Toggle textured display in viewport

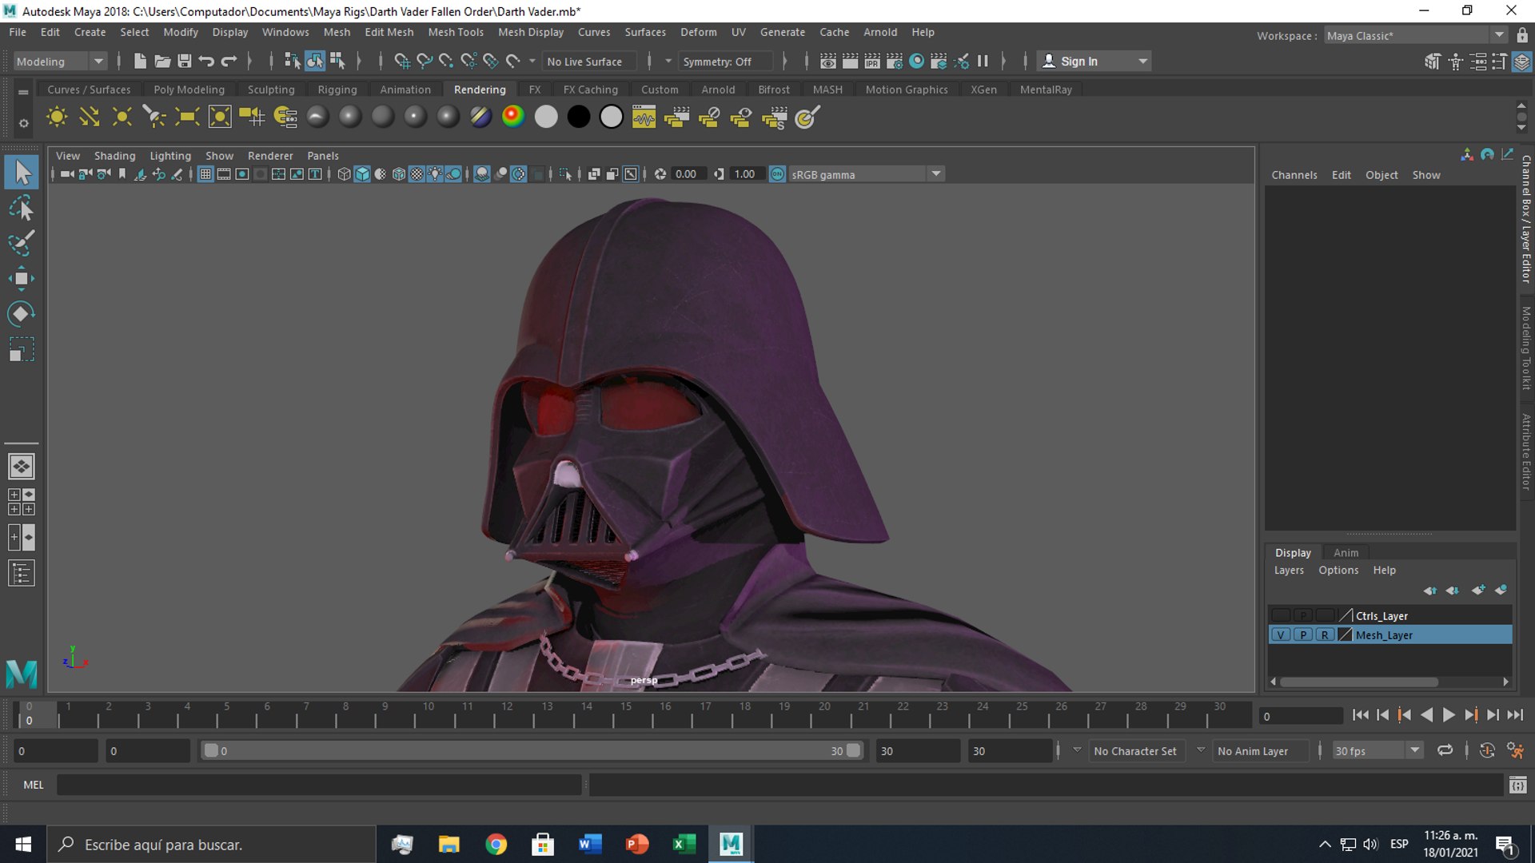pos(417,174)
